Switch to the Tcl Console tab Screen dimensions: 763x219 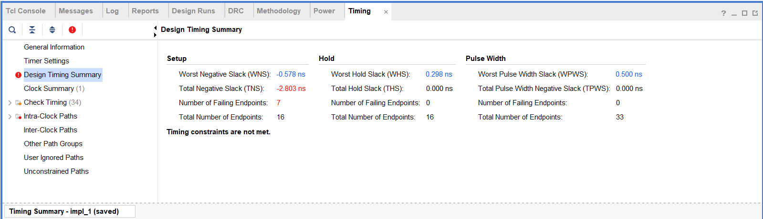tap(26, 11)
